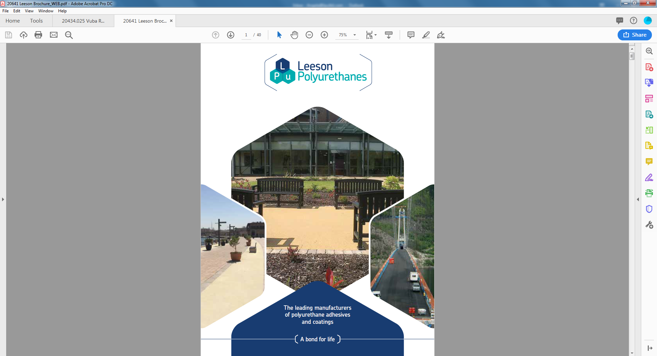The width and height of the screenshot is (657, 356).
Task: Click the scrolling mode read icon
Action: click(389, 35)
